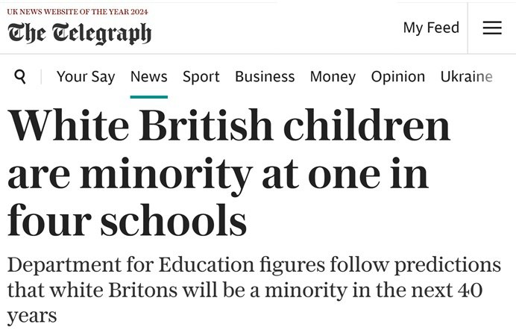The width and height of the screenshot is (516, 333).
Task: Click the 'are minority at one in' headline line
Action: pos(218,175)
